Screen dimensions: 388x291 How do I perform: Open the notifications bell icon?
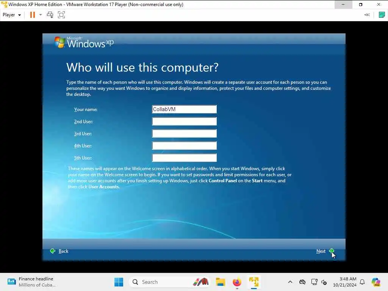click(x=362, y=282)
